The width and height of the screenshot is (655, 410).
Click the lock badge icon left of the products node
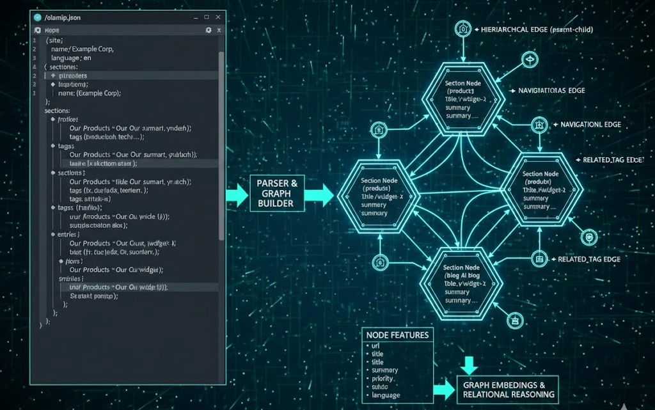[x=379, y=129]
